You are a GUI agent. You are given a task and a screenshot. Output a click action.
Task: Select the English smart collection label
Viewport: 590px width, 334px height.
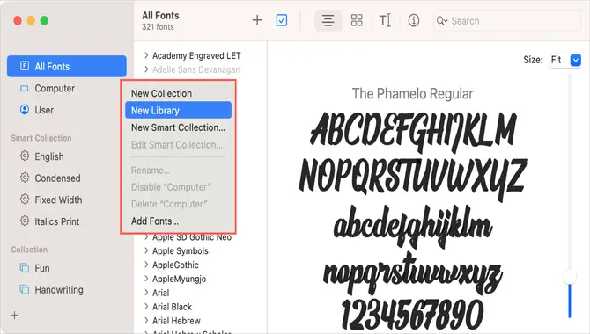[x=49, y=156]
